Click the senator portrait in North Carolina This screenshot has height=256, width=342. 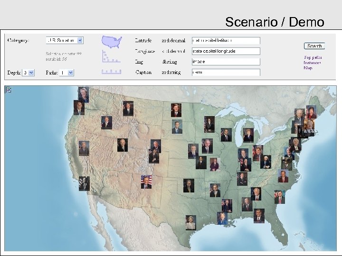click(x=283, y=176)
